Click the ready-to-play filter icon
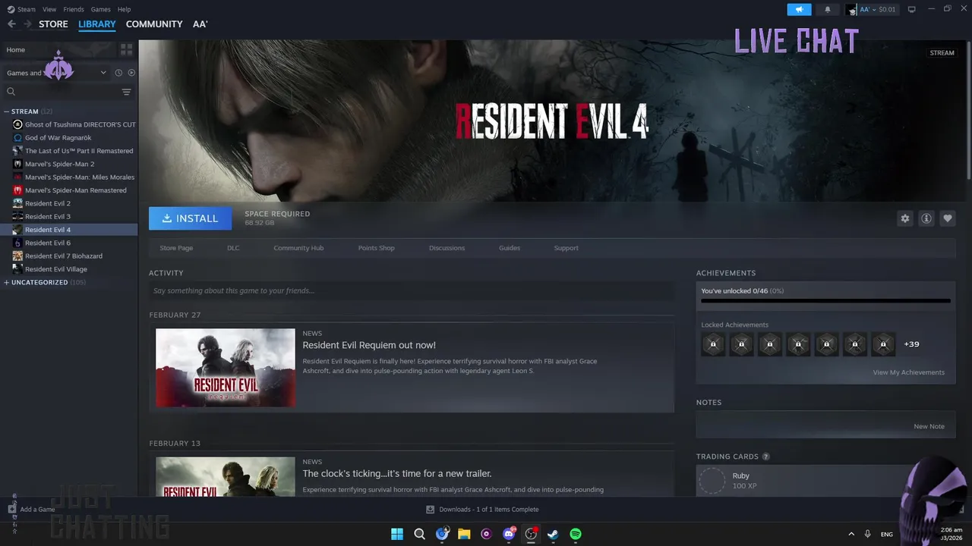This screenshot has height=546, width=972. (x=131, y=73)
